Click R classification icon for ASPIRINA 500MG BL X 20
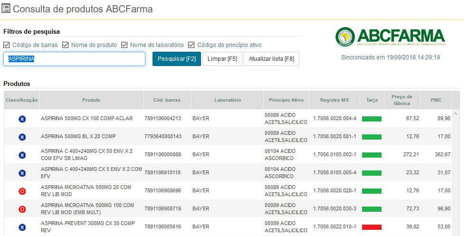The width and height of the screenshot is (469, 236). (x=22, y=137)
